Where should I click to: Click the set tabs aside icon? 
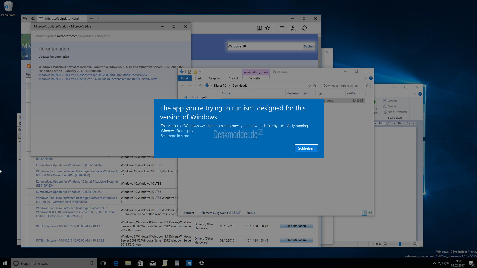pos(33,18)
